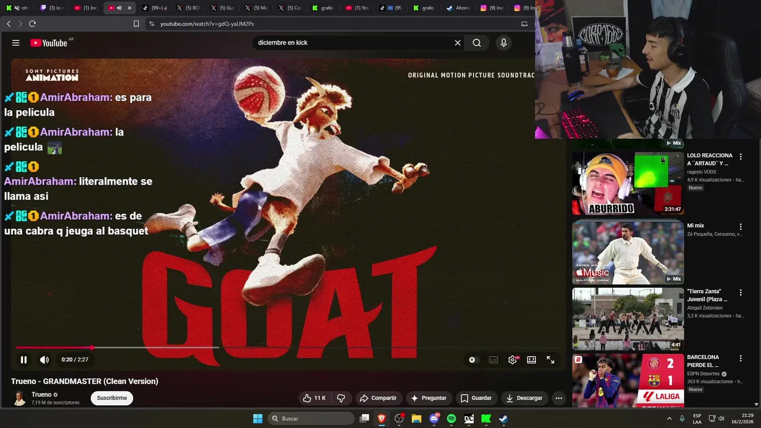Subscribe with the Suscribirme button
761x428 pixels.
coord(112,398)
